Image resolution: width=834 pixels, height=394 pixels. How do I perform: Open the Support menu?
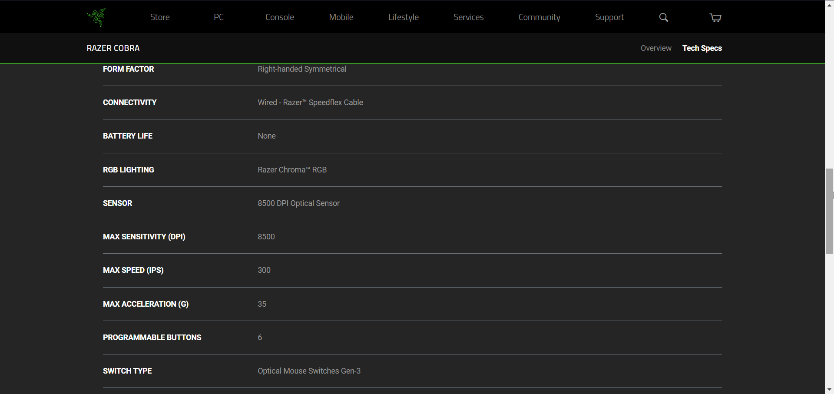(x=609, y=17)
